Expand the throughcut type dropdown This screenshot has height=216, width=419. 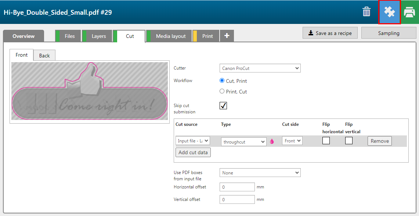click(x=244, y=142)
